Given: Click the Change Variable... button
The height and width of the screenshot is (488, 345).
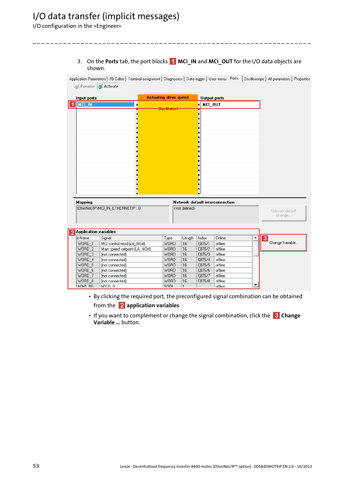Looking at the screenshot, I should tap(284, 243).
